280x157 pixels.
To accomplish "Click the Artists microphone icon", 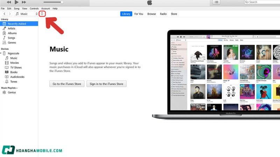I will click(4, 29).
